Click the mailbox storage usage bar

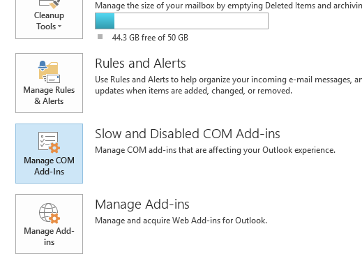click(181, 21)
